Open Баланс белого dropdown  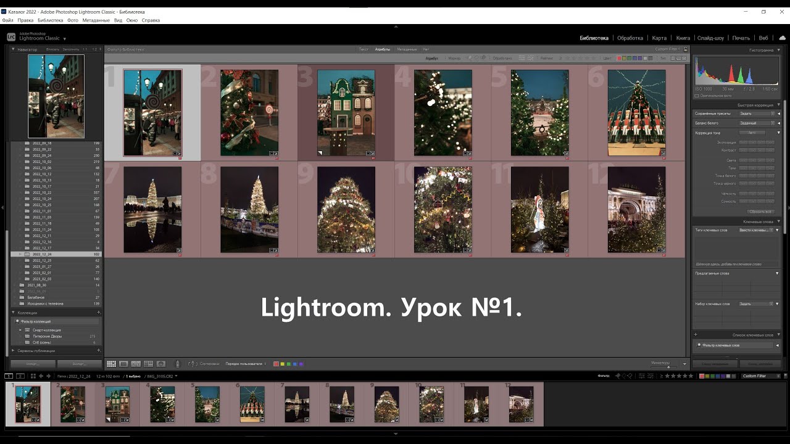[757, 123]
